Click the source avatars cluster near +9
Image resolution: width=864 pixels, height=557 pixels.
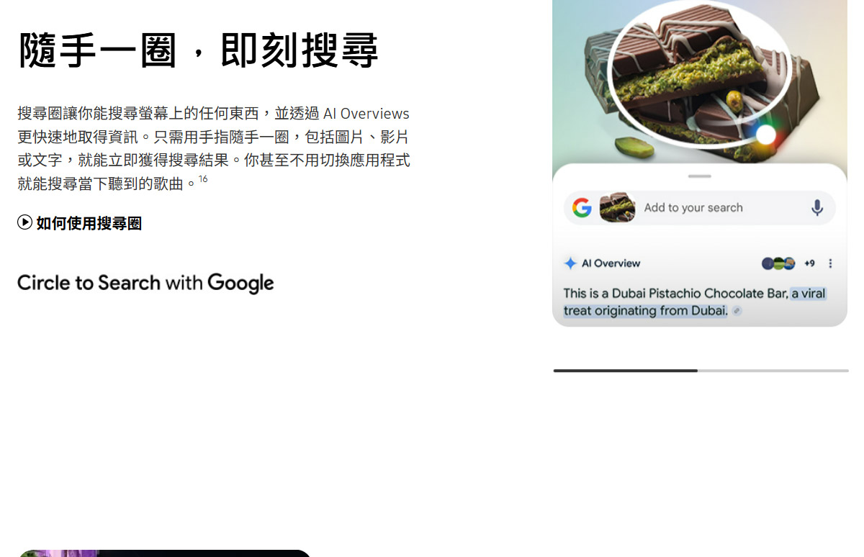778,263
